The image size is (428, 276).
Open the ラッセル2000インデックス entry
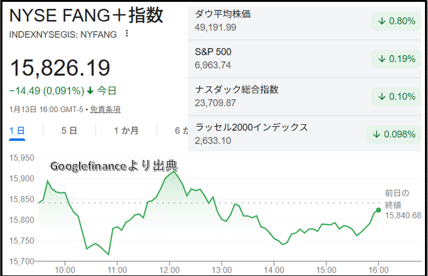[252, 127]
